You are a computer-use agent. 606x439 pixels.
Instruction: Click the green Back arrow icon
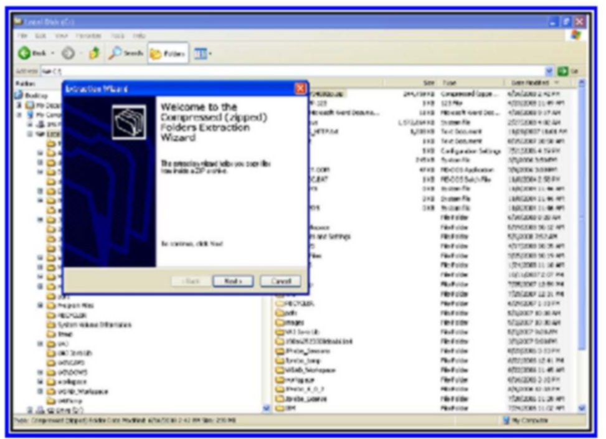24,54
